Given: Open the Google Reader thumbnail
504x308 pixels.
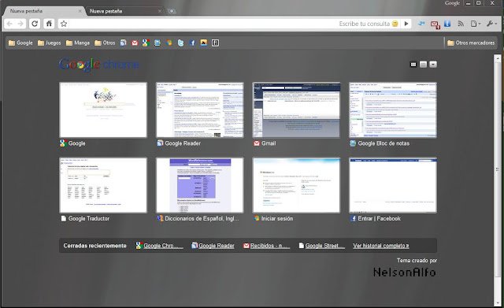Looking at the screenshot, I should click(200, 110).
